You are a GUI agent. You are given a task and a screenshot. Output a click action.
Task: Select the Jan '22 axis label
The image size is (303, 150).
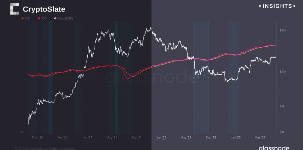(161, 137)
